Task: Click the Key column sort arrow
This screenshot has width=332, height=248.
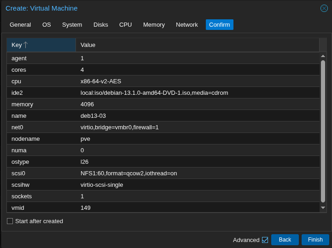Action: click(x=26, y=45)
